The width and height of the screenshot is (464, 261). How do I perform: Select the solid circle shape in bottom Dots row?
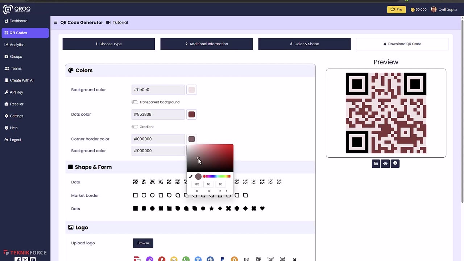(152, 208)
